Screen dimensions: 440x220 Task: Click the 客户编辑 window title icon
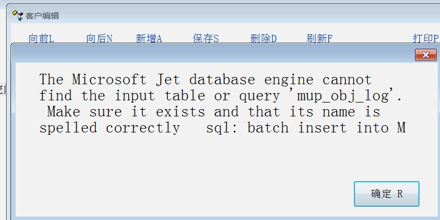tap(18, 16)
